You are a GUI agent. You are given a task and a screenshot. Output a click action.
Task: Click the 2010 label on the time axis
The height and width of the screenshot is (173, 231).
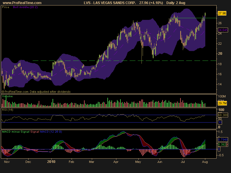51,162
